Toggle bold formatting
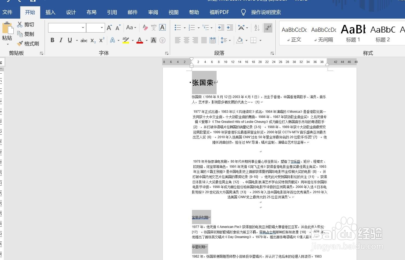The height and width of the screenshot is (260, 405). pyautogui.click(x=52, y=40)
